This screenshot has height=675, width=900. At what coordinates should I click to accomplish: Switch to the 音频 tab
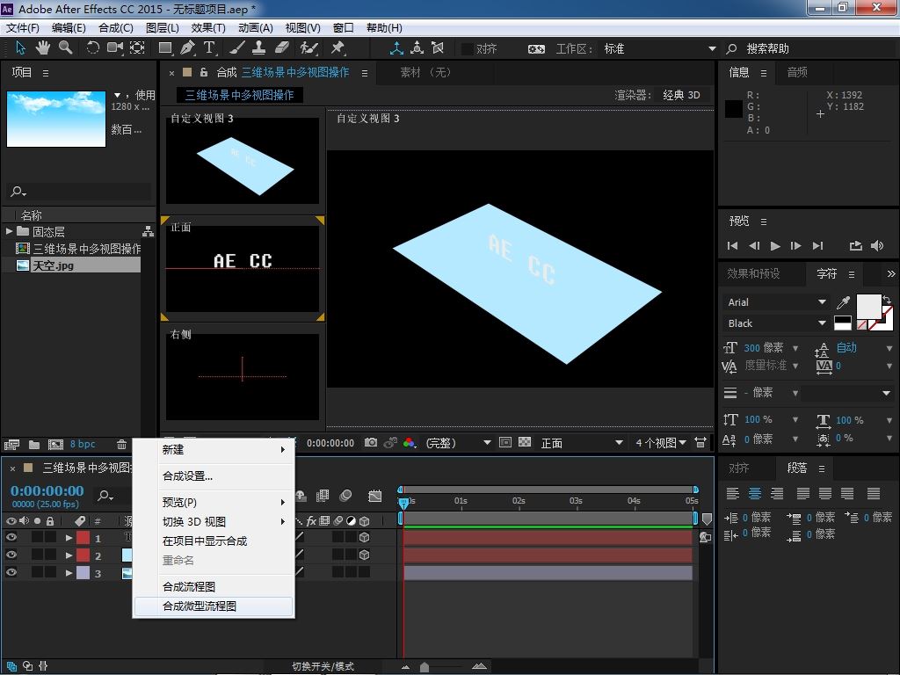(797, 72)
